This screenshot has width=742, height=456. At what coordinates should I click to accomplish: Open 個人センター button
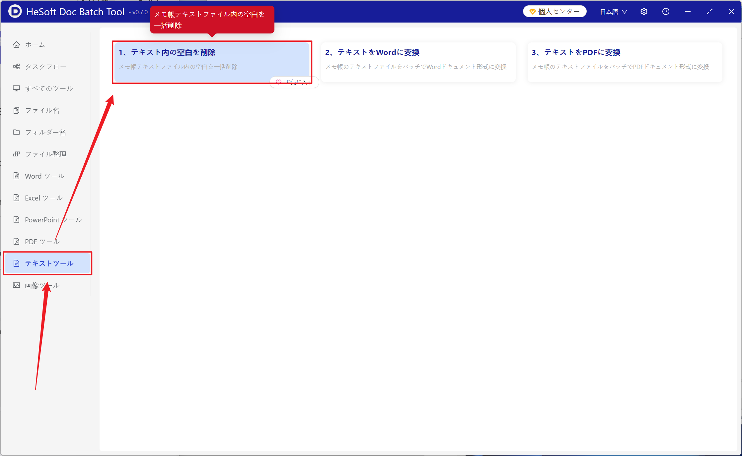pyautogui.click(x=555, y=12)
